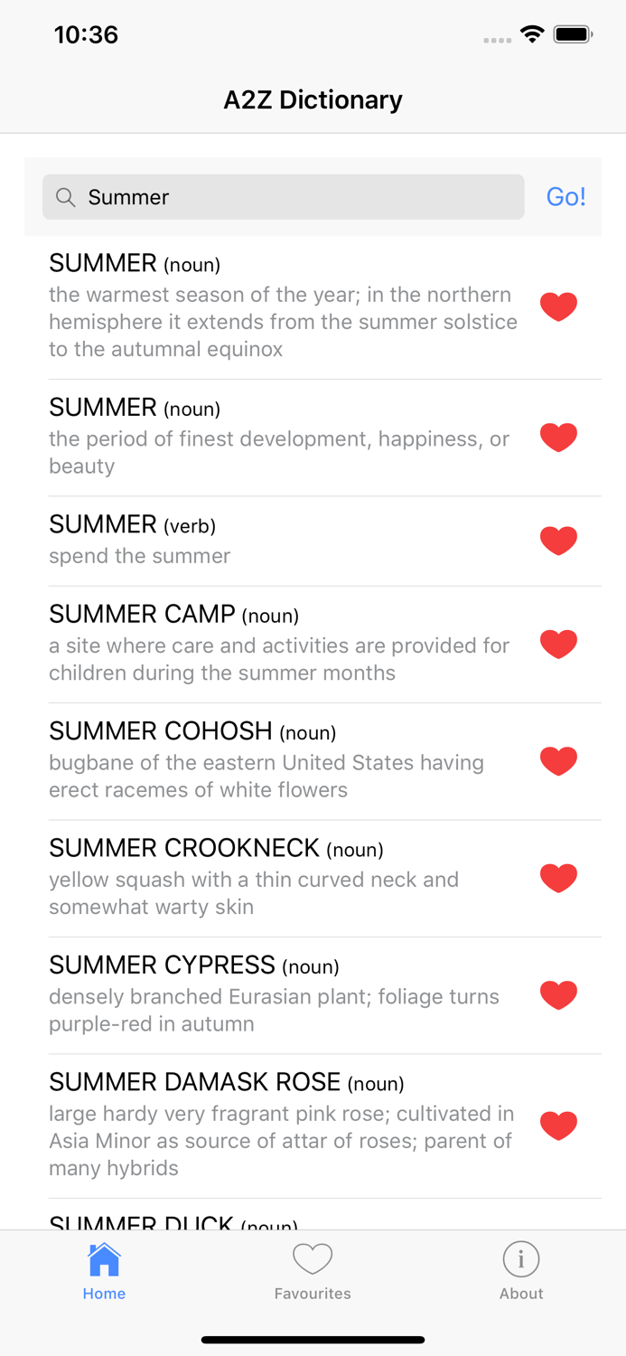Viewport: 626px width, 1356px height.
Task: Tap the Go! button
Action: [565, 197]
